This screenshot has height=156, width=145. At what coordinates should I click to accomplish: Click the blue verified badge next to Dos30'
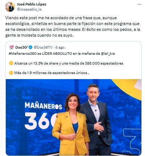31,47
